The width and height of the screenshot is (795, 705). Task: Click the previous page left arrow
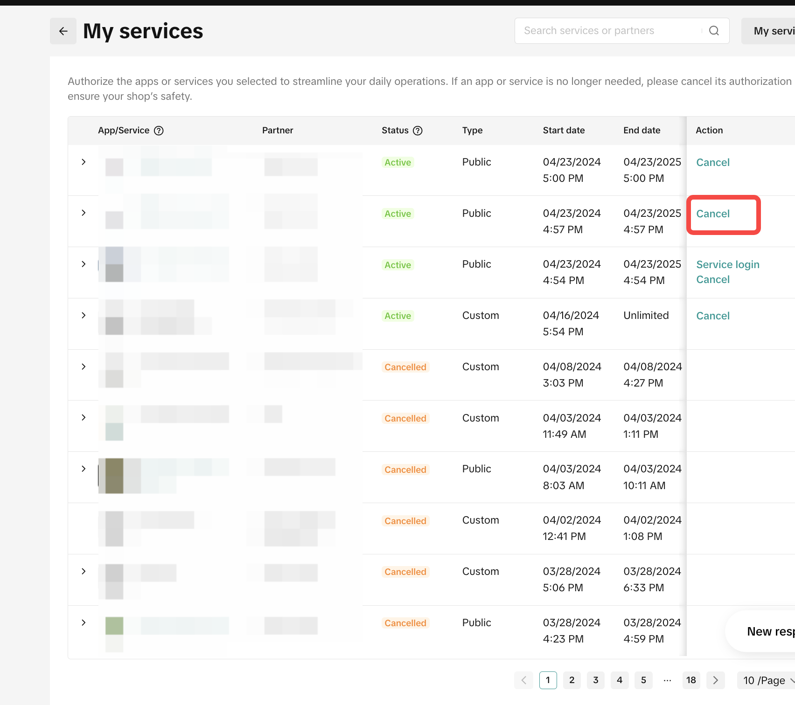tap(523, 680)
